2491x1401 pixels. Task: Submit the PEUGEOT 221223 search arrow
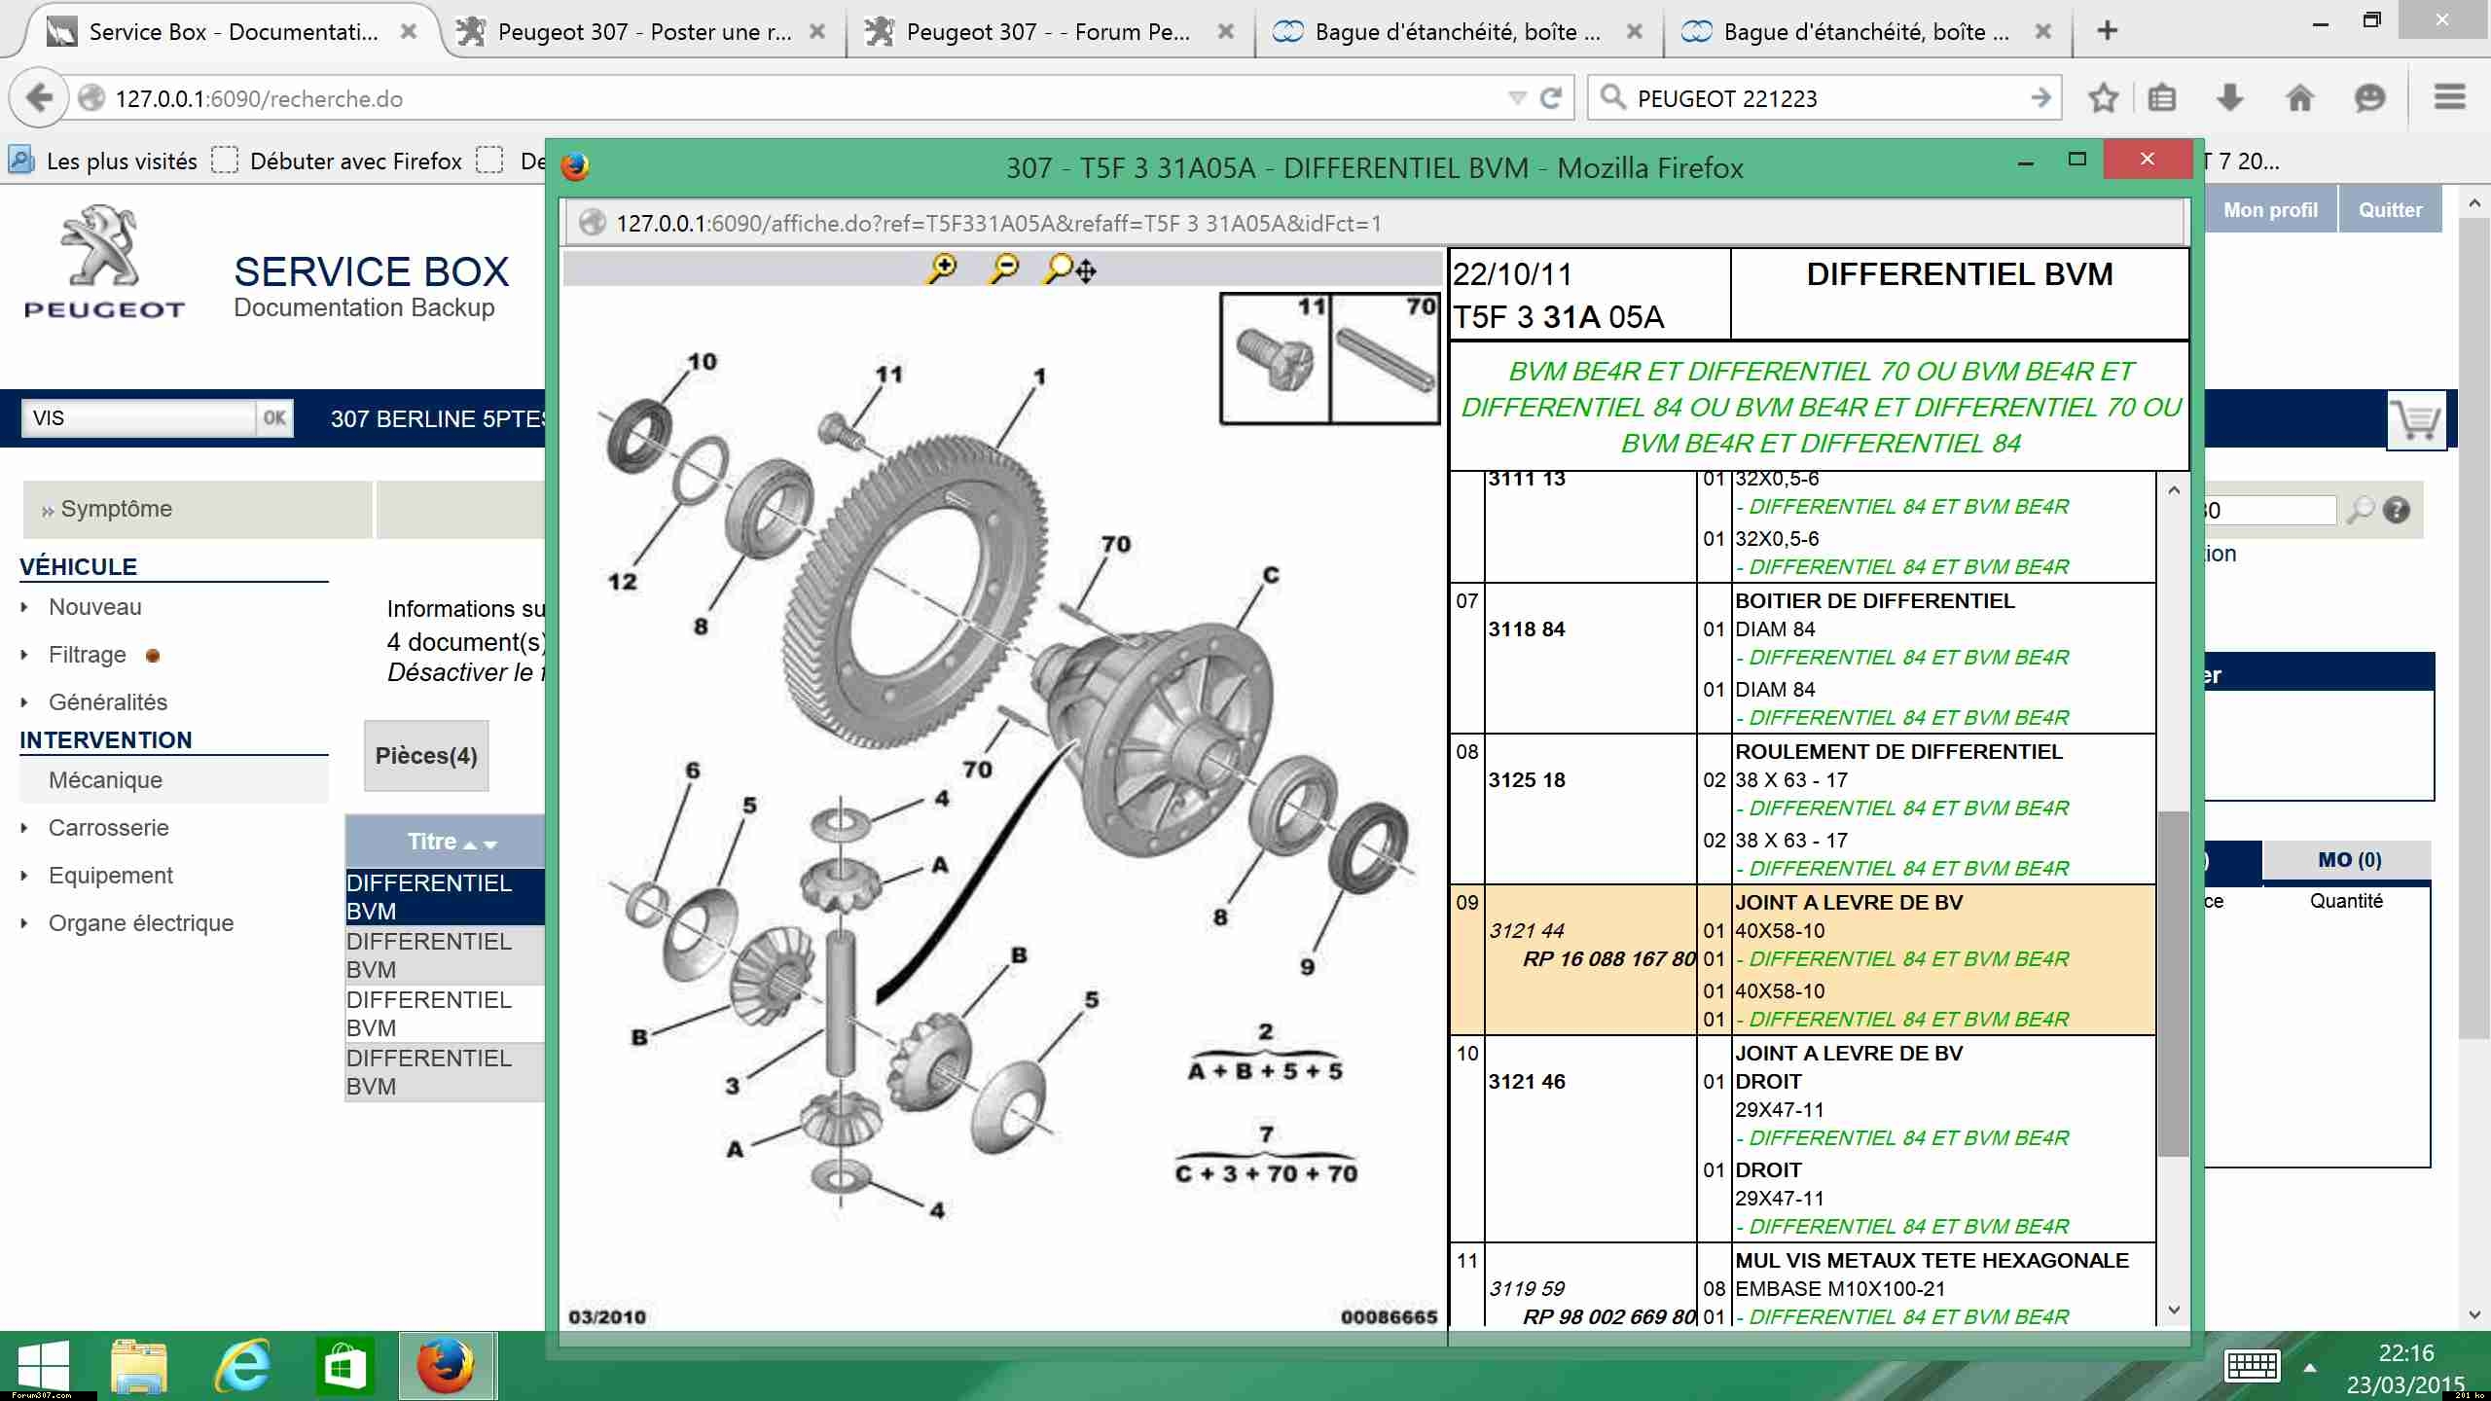tap(2040, 97)
